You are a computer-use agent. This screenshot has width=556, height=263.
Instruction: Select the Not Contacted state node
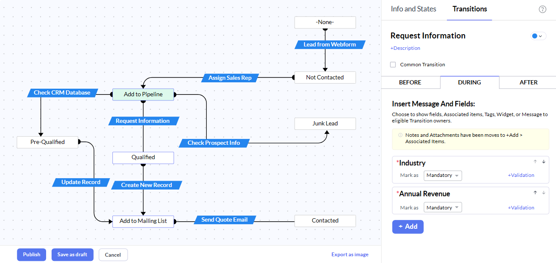point(325,77)
